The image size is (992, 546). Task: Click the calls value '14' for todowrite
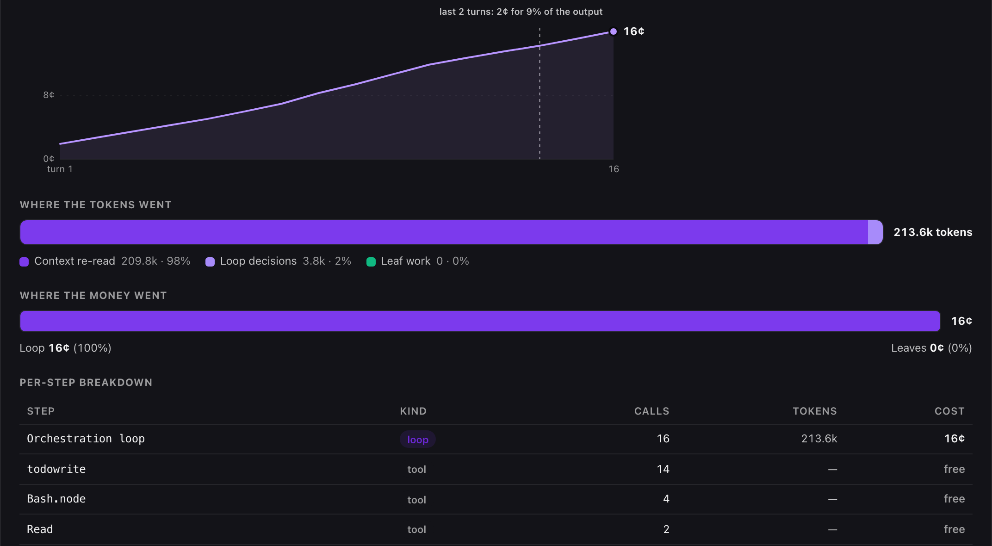click(x=663, y=469)
